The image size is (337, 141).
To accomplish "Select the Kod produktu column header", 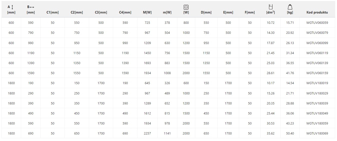I will pos(317,12).
